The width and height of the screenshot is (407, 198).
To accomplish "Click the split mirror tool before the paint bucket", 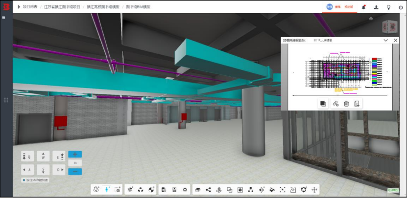I will pyautogui.click(x=262, y=190).
